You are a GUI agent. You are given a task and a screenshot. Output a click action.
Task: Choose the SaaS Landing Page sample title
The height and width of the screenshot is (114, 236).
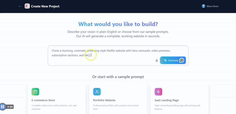pyautogui.click(x=167, y=100)
